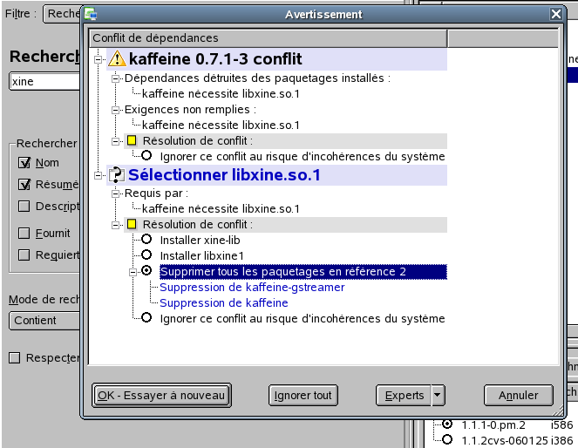Click yellow square of second Résolution de conflit
Viewport: 578px width, 448px height.
point(132,224)
